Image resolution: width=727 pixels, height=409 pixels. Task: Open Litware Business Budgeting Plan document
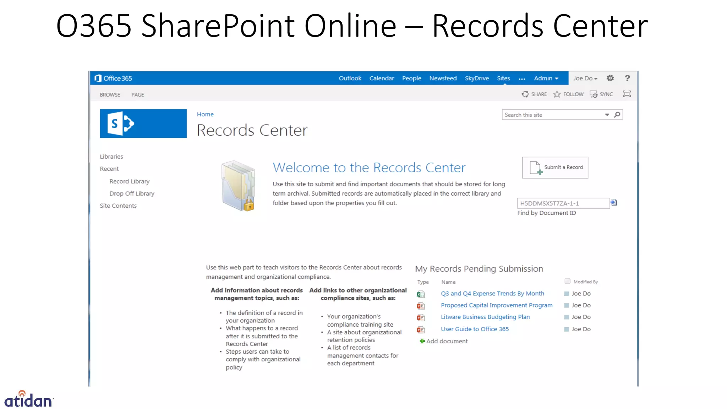pyautogui.click(x=485, y=317)
